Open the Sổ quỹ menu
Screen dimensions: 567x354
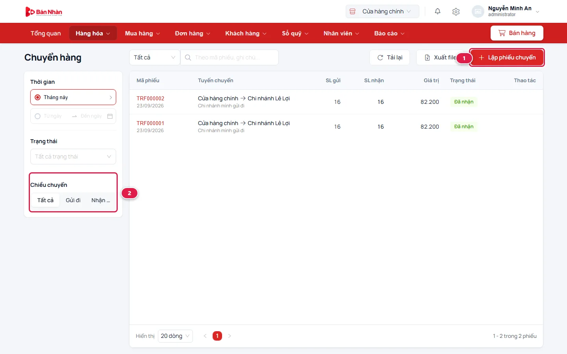pos(295,33)
